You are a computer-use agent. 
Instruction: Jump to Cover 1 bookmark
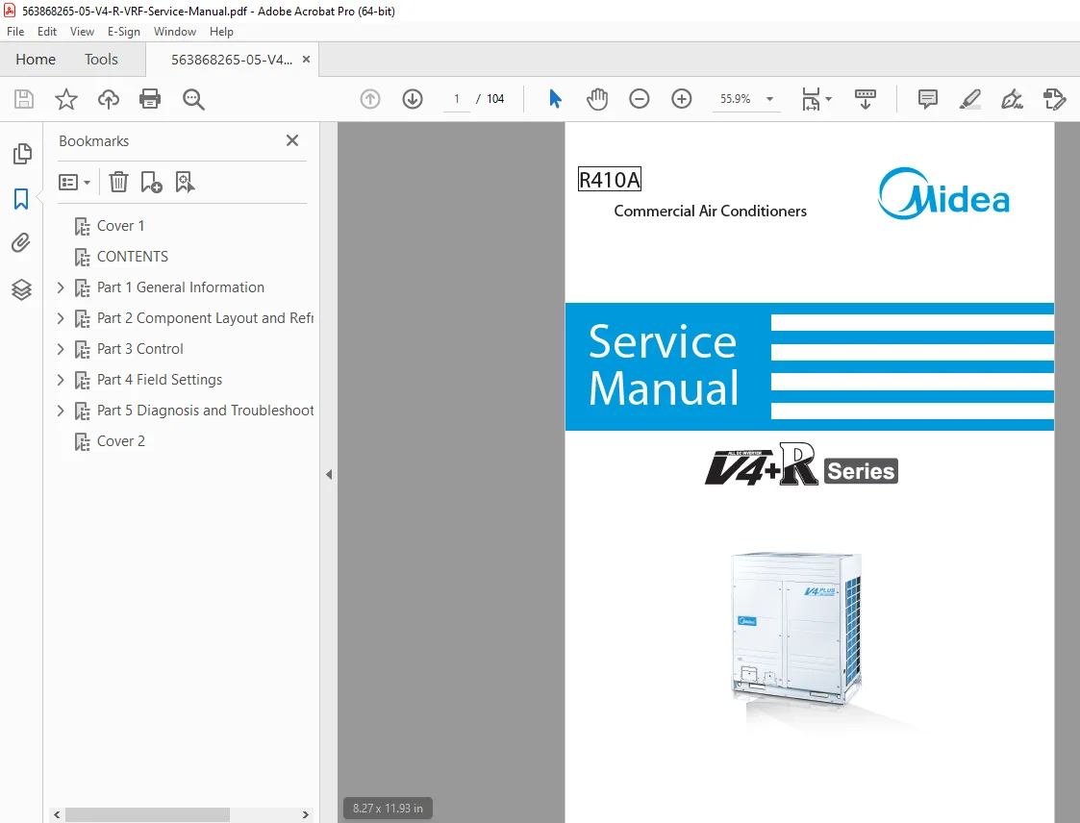(120, 226)
